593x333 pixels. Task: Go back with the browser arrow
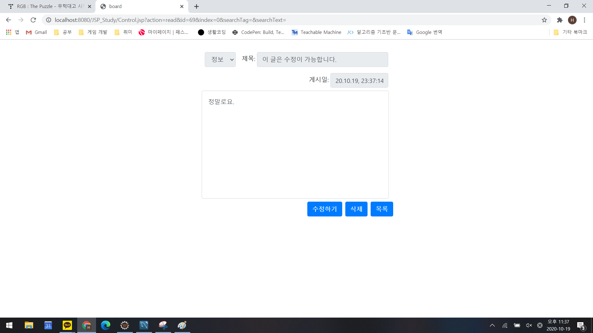pyautogui.click(x=8, y=20)
